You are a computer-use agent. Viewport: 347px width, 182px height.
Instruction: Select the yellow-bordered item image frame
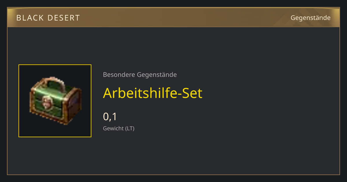(55, 101)
